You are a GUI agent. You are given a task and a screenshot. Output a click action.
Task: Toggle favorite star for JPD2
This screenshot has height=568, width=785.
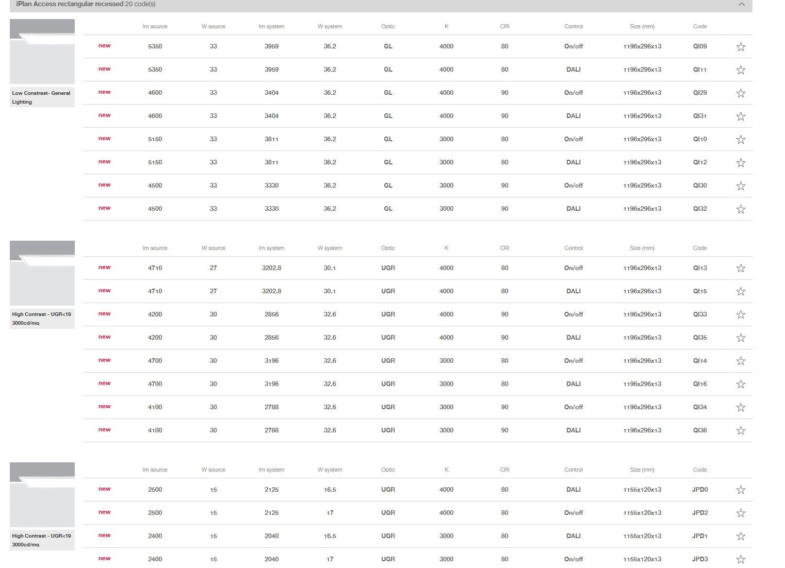point(741,513)
